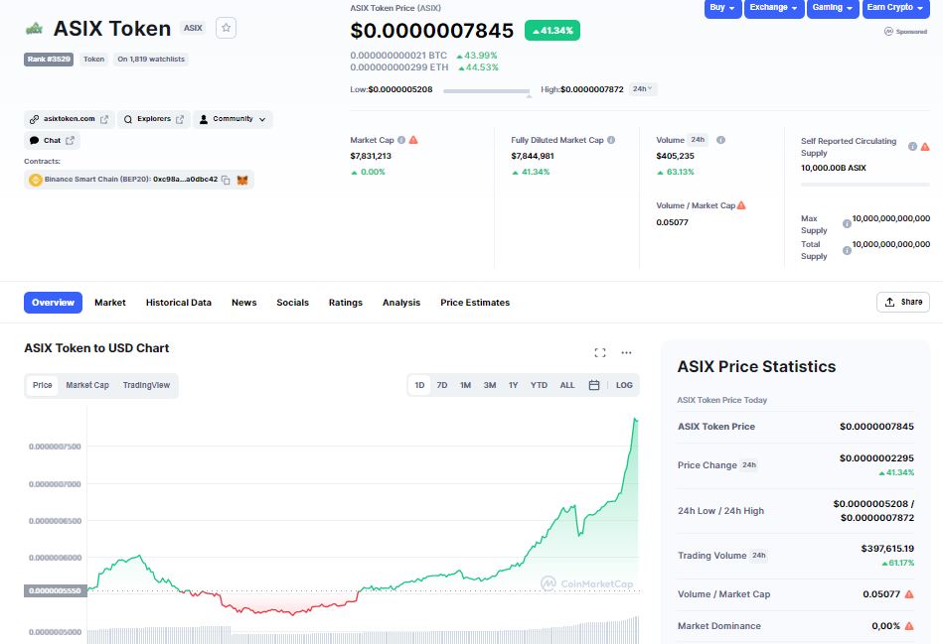Click the star watchlist icon
943x644 pixels.
[x=226, y=28]
